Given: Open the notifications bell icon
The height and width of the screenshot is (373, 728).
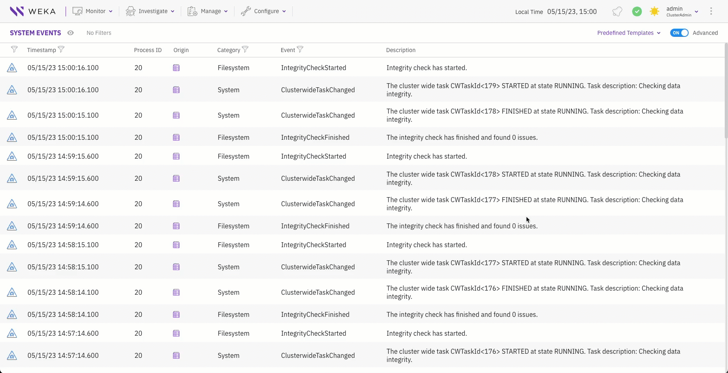Looking at the screenshot, I should [617, 11].
